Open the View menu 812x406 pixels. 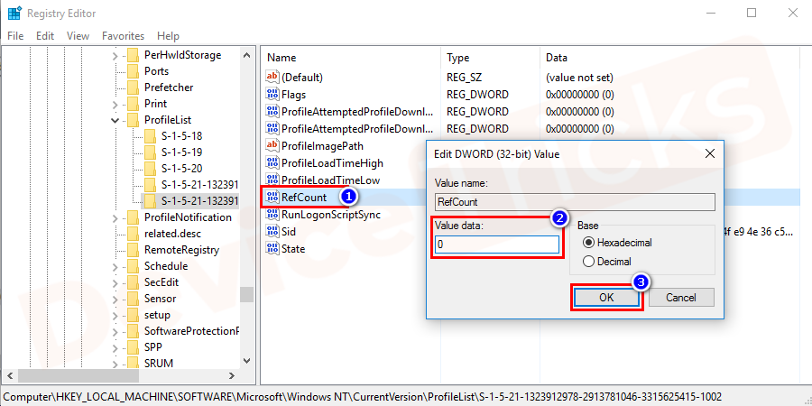[x=78, y=36]
